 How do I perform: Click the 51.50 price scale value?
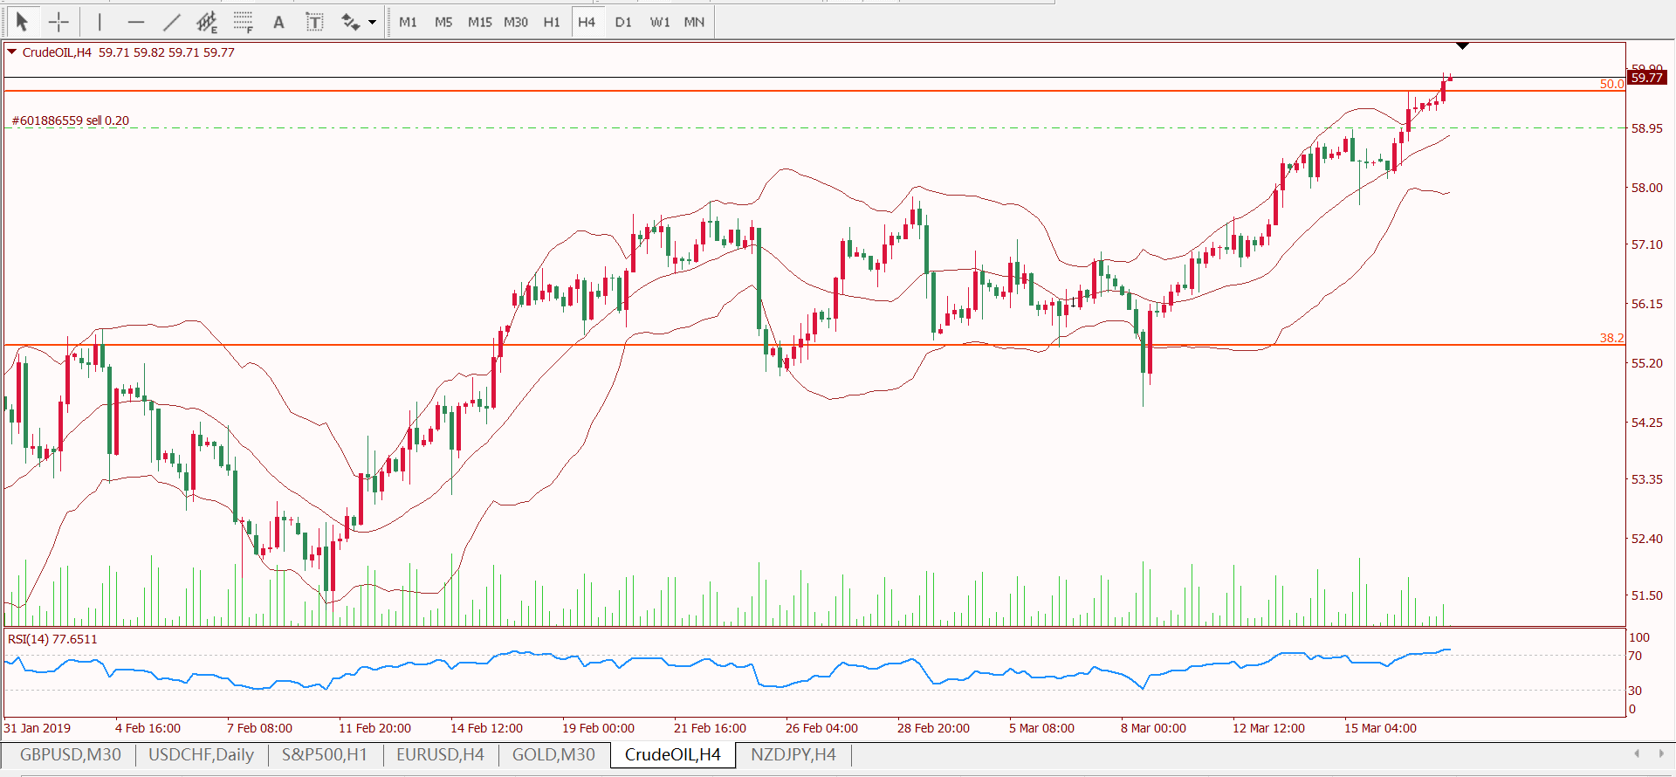pos(1646,595)
